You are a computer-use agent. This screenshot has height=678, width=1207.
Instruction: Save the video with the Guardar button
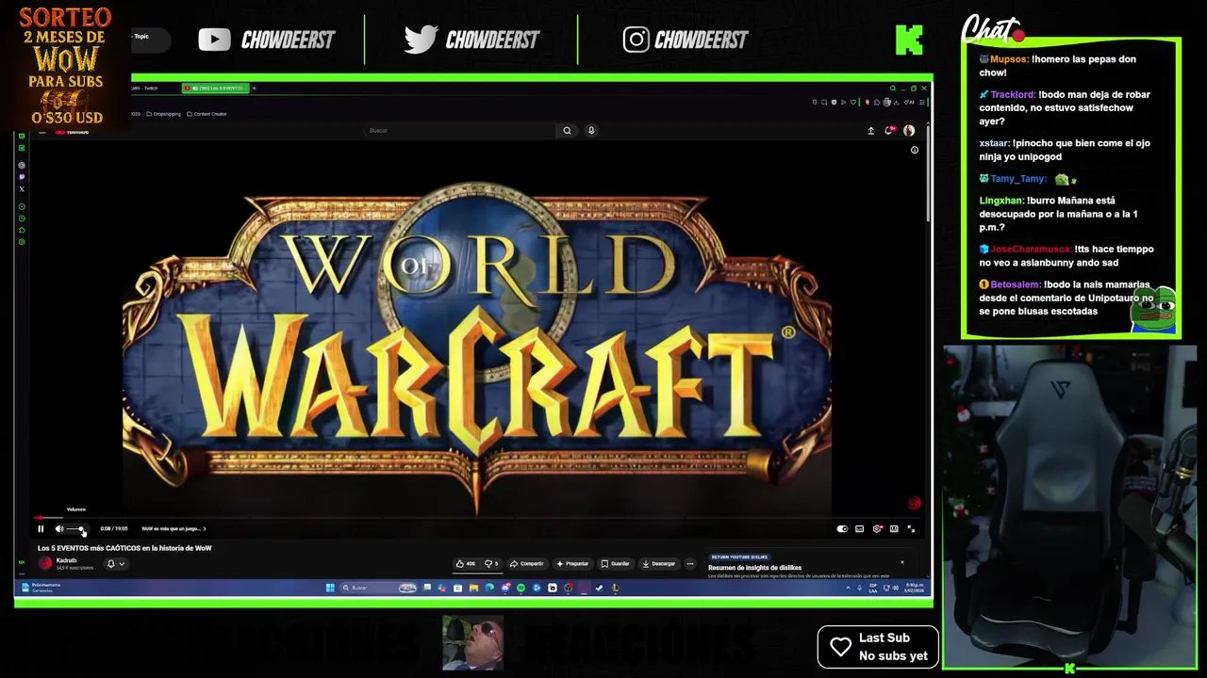coord(615,564)
